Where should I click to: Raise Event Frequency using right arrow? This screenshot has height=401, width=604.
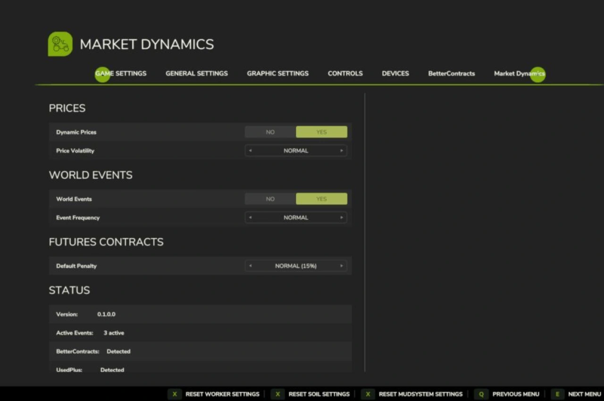(x=342, y=218)
